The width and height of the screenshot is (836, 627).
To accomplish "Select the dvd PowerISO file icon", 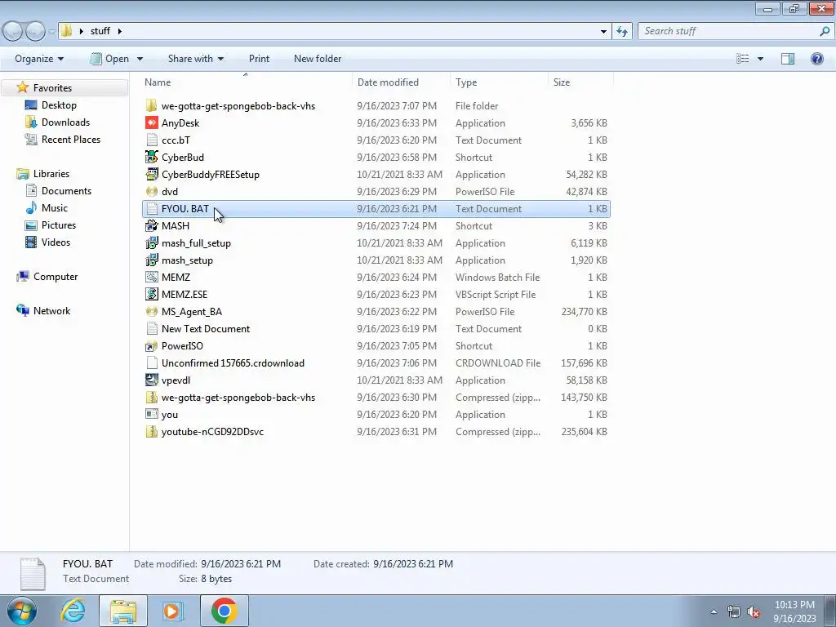I will 151,191.
